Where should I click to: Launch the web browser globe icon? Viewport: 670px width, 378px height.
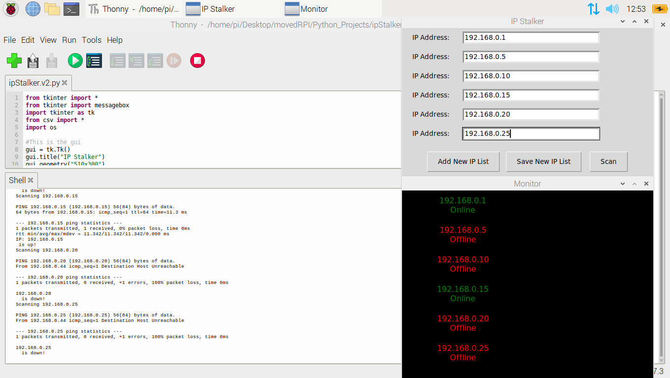point(33,8)
